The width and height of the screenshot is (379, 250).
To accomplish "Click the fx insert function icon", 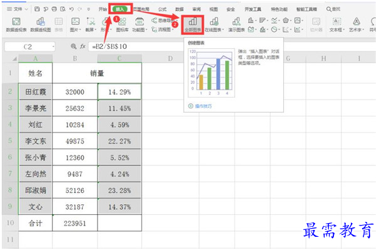I will tap(83, 46).
